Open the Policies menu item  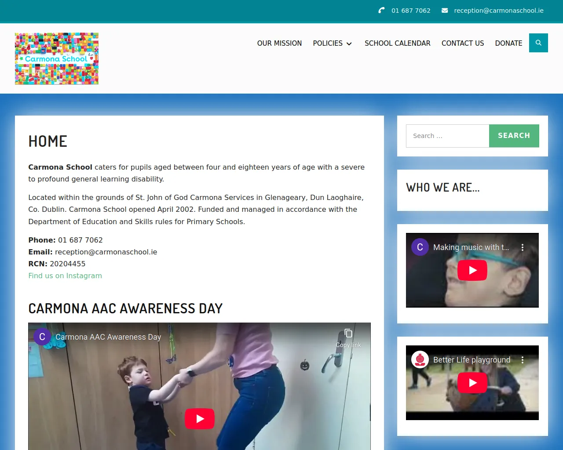(x=328, y=43)
